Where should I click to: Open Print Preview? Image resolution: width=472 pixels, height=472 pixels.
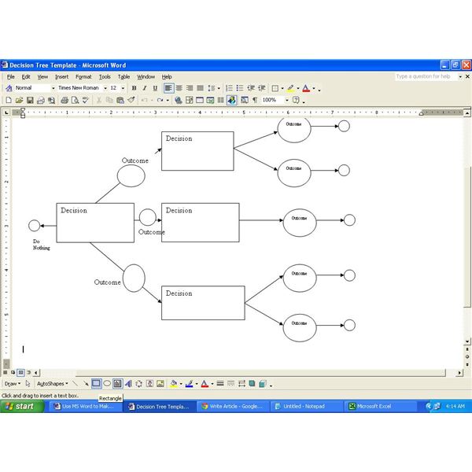[x=75, y=100]
